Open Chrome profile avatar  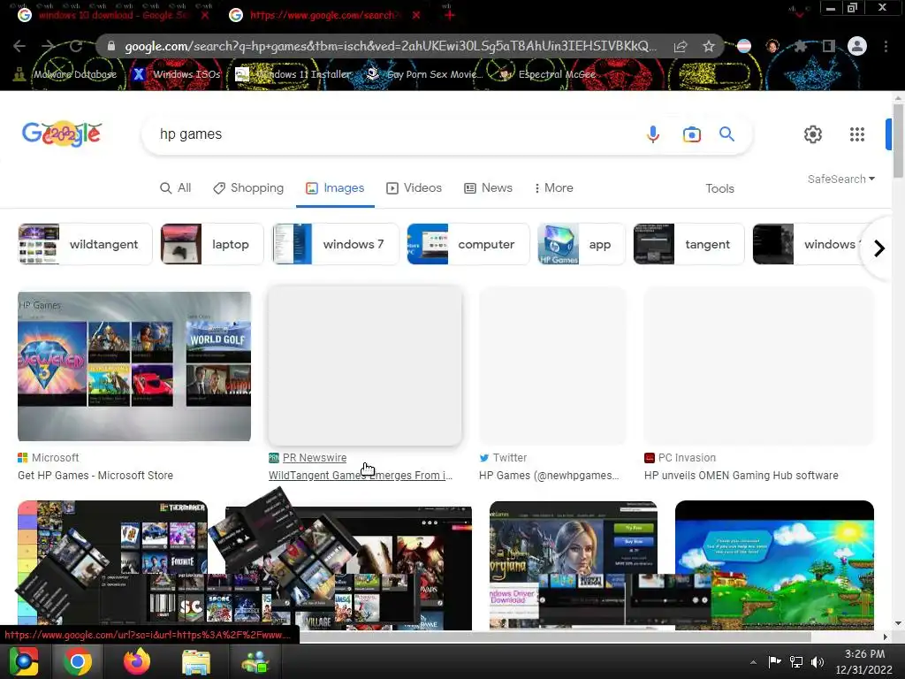click(857, 46)
